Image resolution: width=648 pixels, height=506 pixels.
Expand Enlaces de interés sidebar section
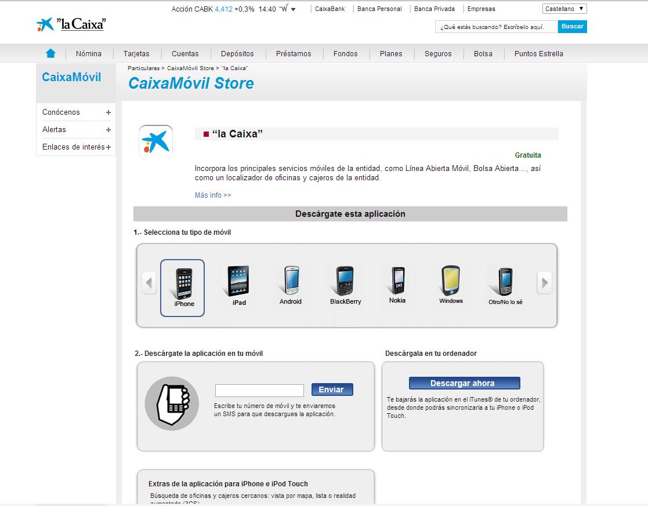(x=108, y=147)
